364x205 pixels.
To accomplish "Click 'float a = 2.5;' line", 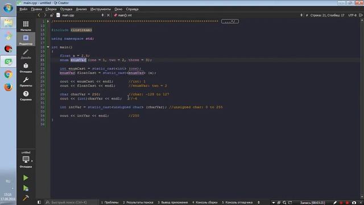I will (75, 56).
